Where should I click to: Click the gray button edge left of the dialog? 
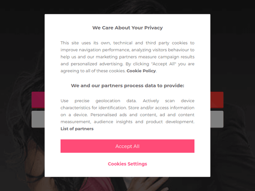tap(38, 119)
